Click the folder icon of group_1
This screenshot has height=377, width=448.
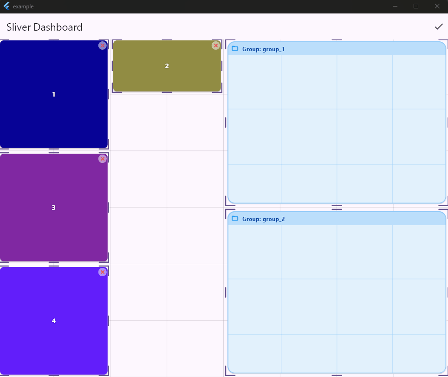[x=235, y=49]
